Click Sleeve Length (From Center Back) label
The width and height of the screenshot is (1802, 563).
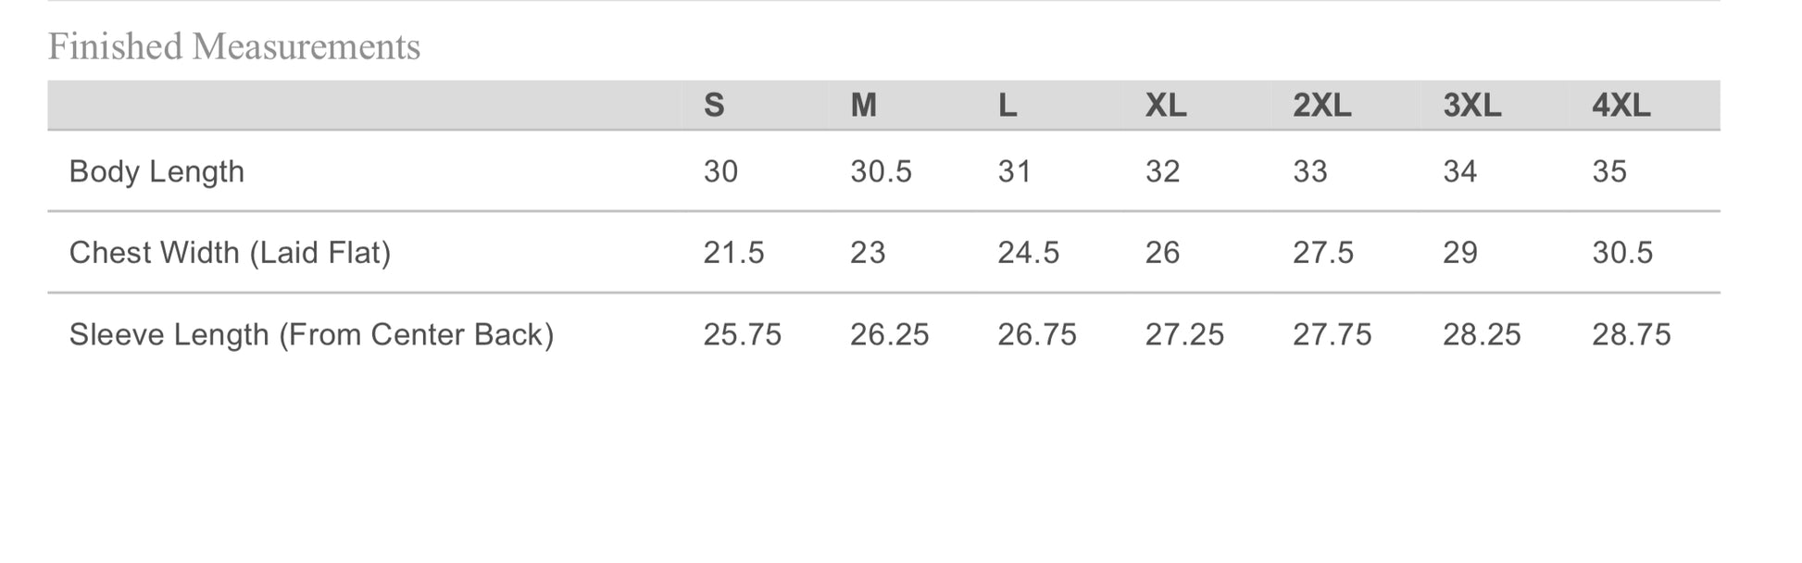click(x=311, y=334)
